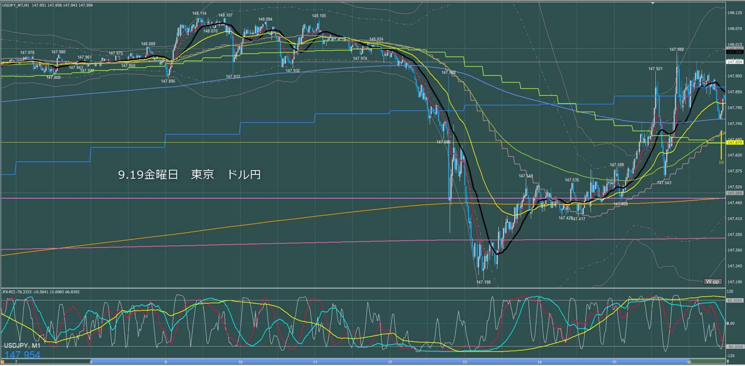
Task: Click the USDJPY, M1 watermark label
Action: click(22, 346)
